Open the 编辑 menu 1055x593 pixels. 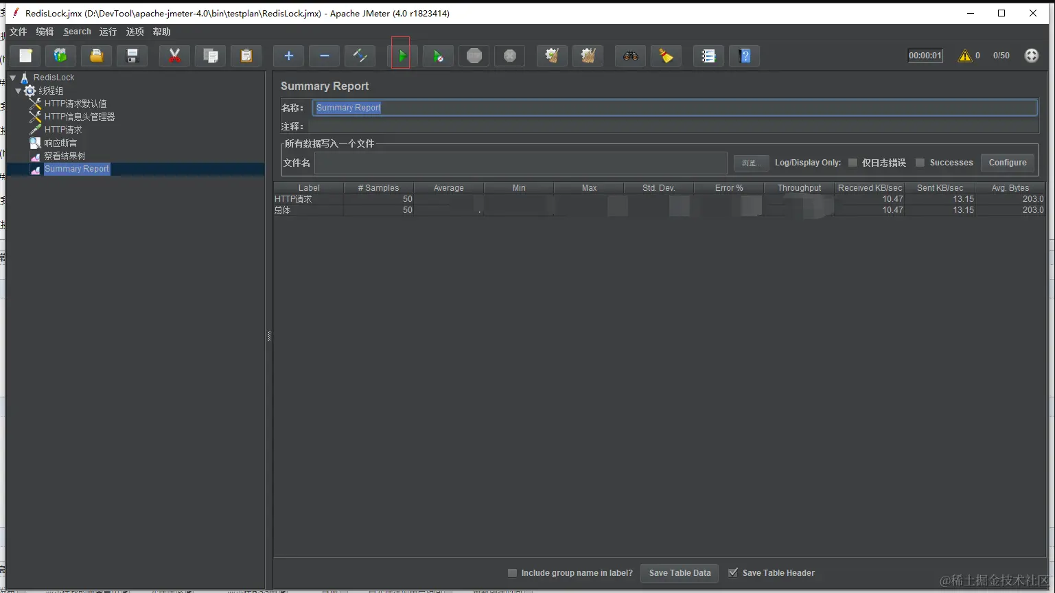tap(45, 32)
